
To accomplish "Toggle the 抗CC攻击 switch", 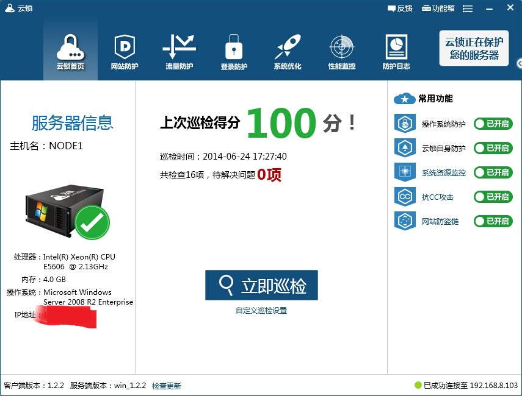I will point(493,197).
